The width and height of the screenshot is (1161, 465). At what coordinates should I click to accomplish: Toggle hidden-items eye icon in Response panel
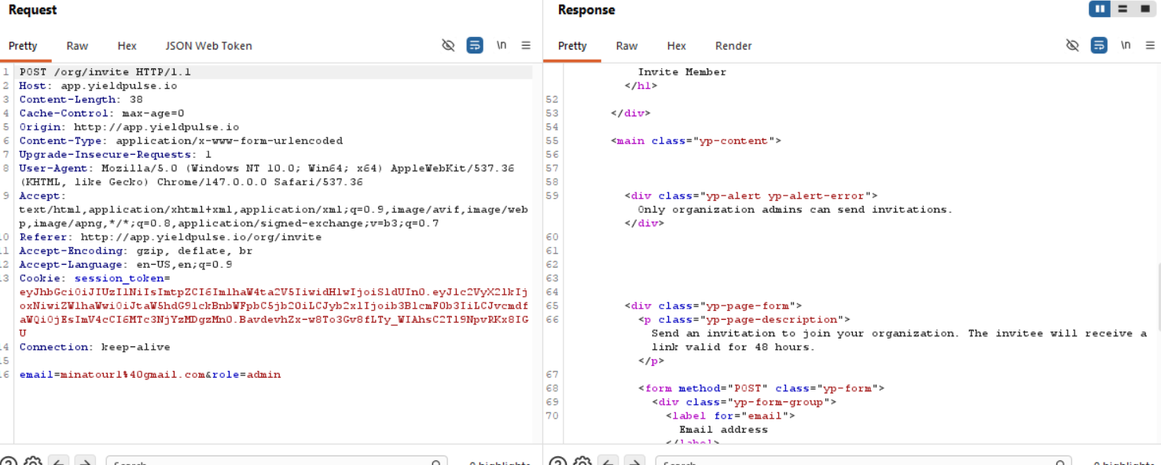1072,46
